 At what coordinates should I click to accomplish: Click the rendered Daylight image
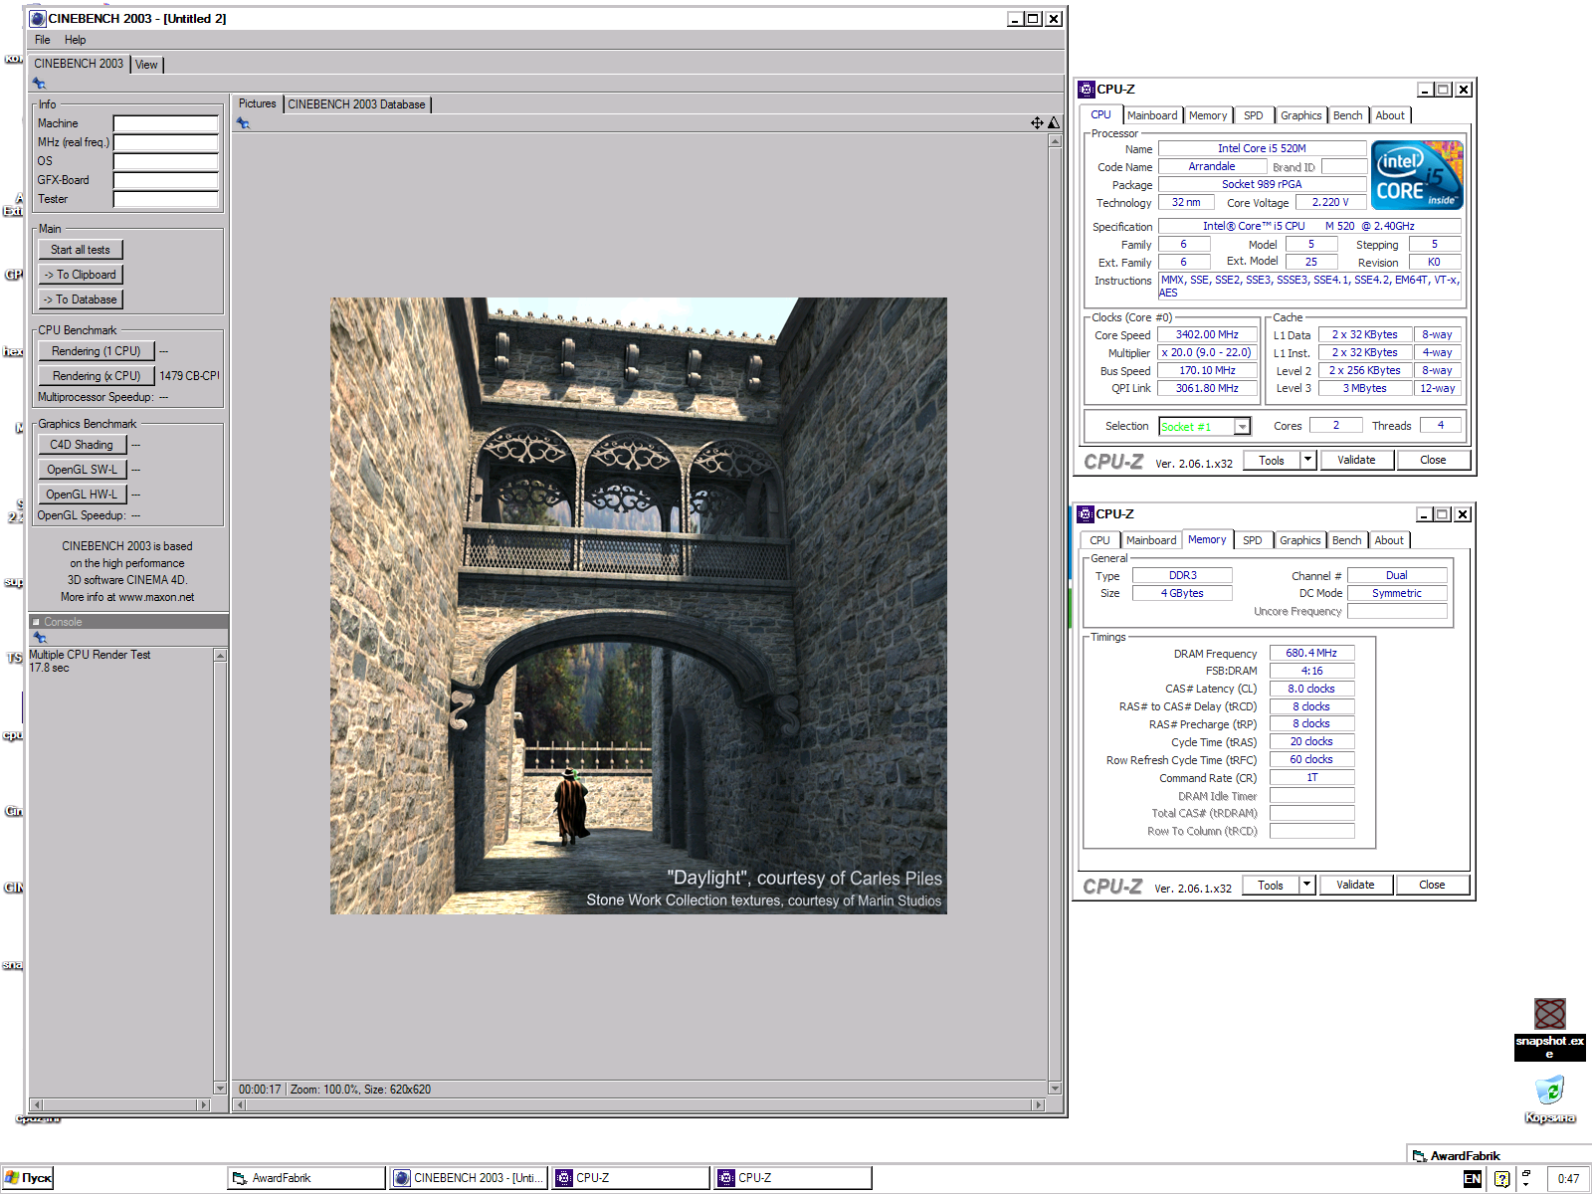tap(639, 606)
